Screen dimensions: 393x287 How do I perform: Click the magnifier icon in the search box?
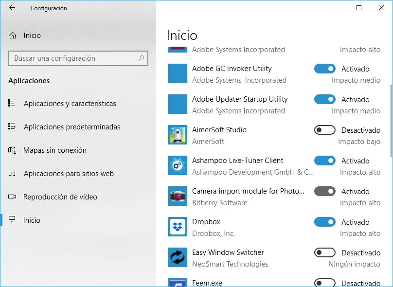[x=141, y=58]
